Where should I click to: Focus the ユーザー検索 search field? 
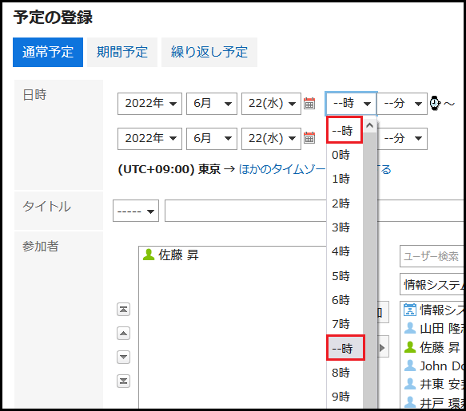432,256
